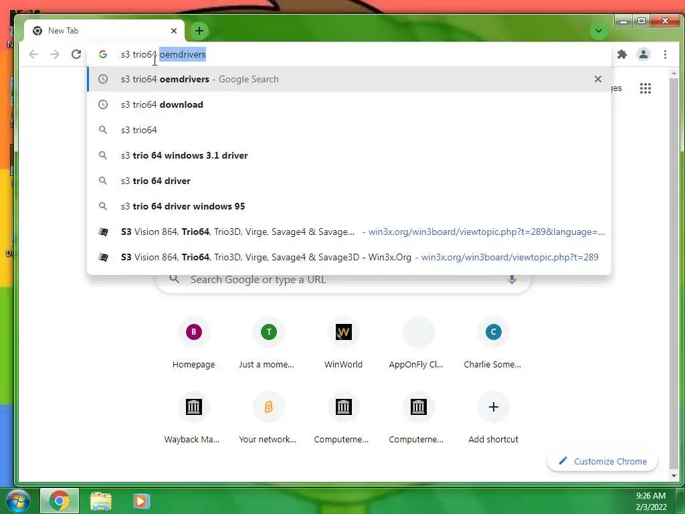Click the Forward navigation arrow
The image size is (685, 514).
coord(55,54)
